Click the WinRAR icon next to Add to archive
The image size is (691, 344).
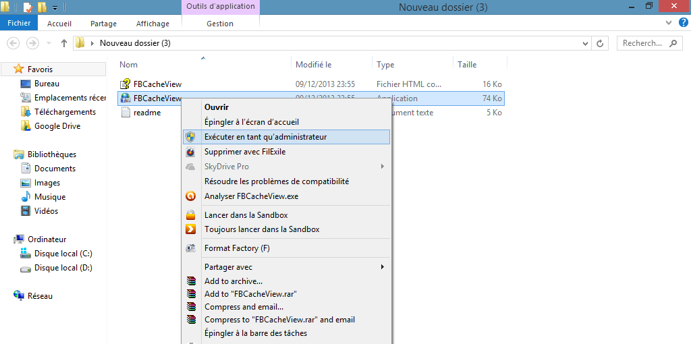pyautogui.click(x=190, y=281)
